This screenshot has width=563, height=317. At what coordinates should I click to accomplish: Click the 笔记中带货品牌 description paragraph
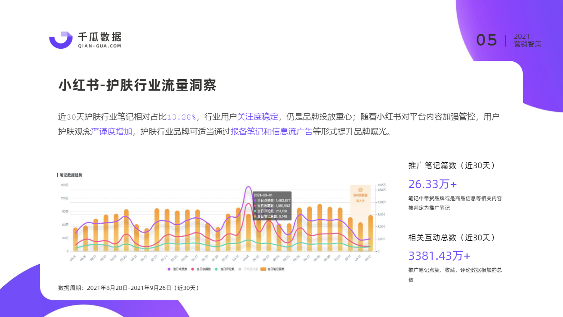(x=455, y=203)
